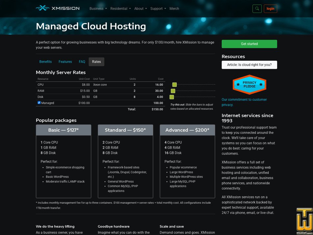Open 'Article: Is cloud right for you?'
313x235 pixels.
pos(249,65)
